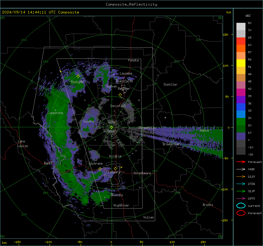Pick the purple 0-10 dBZ swatch
The height and width of the screenshot is (246, 263).
tap(241, 136)
